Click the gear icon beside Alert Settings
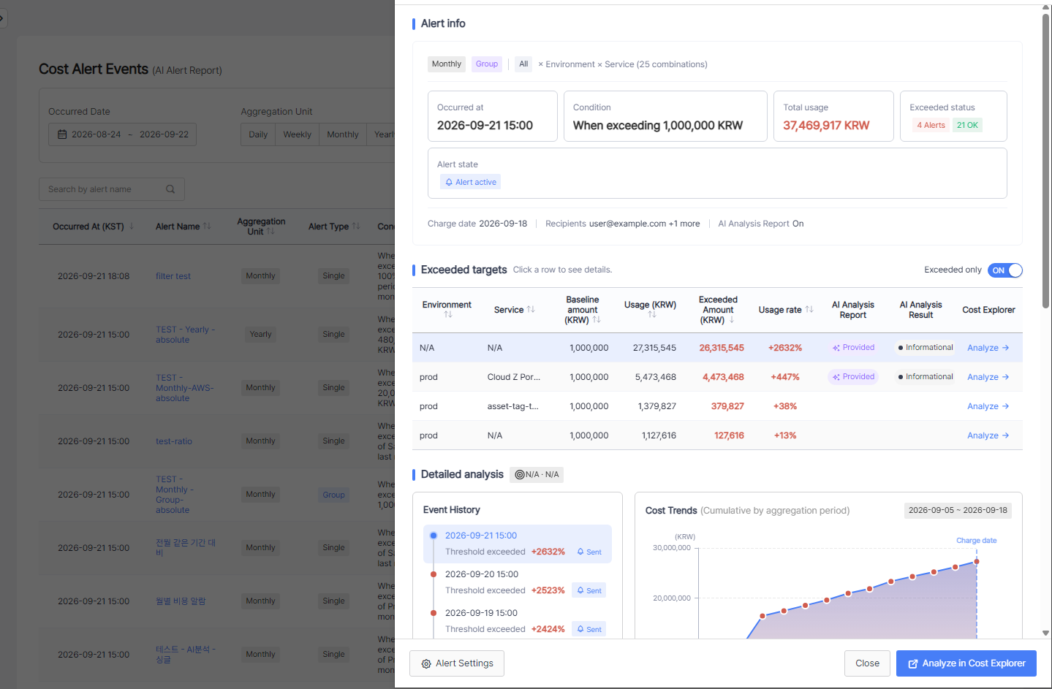 426,663
